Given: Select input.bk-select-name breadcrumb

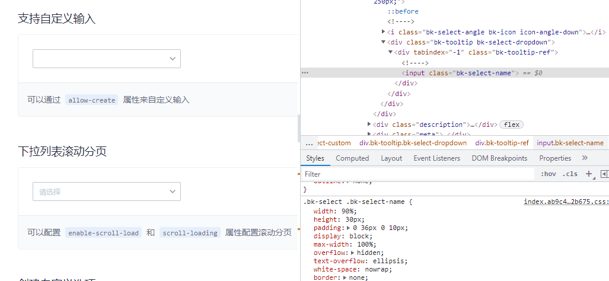Looking at the screenshot, I should pyautogui.click(x=570, y=143).
